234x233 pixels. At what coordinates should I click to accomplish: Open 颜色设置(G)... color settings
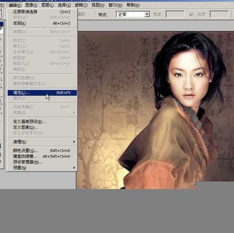42,151
